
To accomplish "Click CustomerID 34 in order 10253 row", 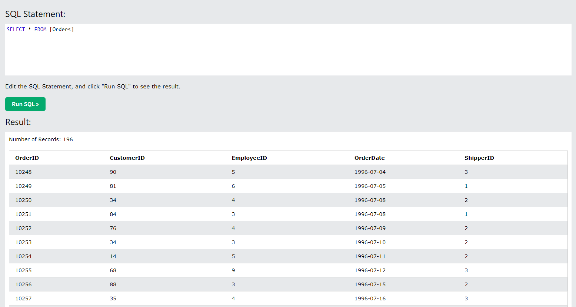I will point(113,242).
